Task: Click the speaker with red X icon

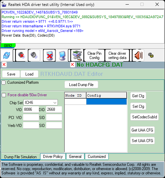Action: pos(21,55)
